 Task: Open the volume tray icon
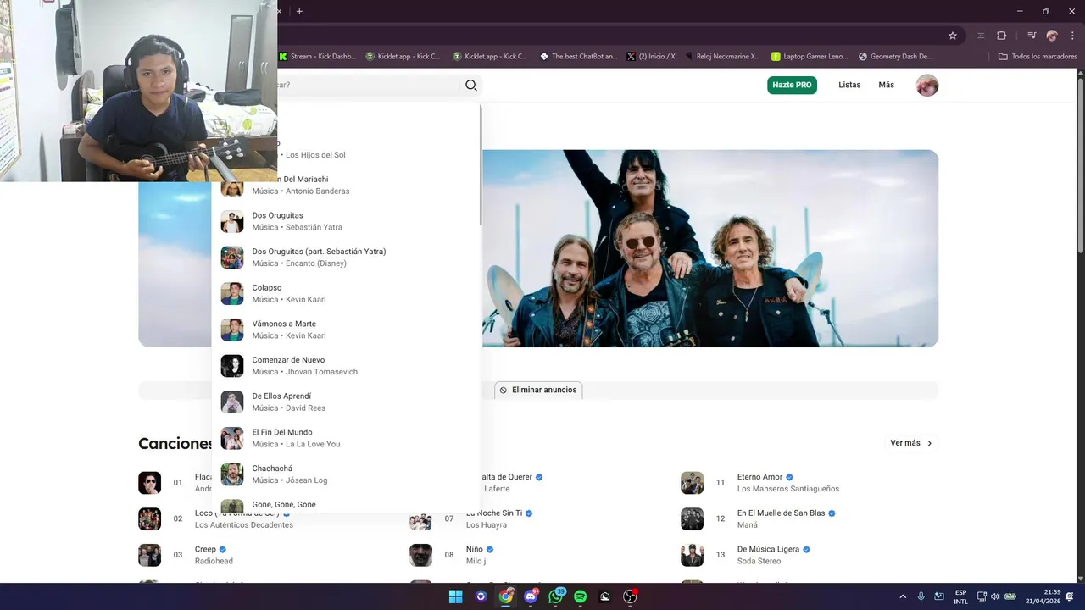[995, 596]
